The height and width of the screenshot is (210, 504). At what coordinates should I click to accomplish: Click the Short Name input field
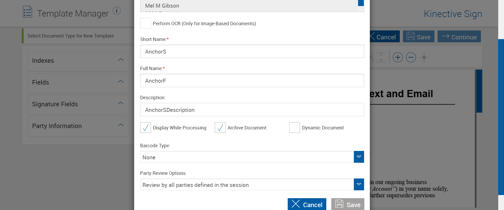[x=252, y=51]
